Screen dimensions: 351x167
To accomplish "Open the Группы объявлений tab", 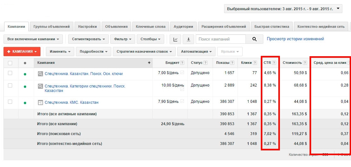I will [52, 27].
